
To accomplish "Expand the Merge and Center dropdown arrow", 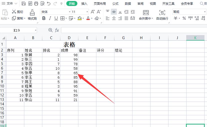I will [152, 18].
